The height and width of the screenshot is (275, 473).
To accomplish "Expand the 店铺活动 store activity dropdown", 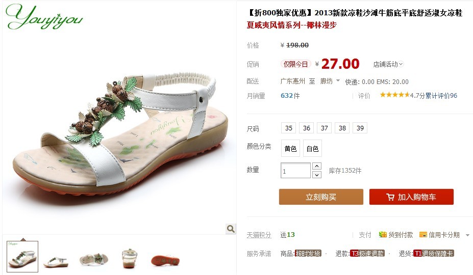I will 388,64.
